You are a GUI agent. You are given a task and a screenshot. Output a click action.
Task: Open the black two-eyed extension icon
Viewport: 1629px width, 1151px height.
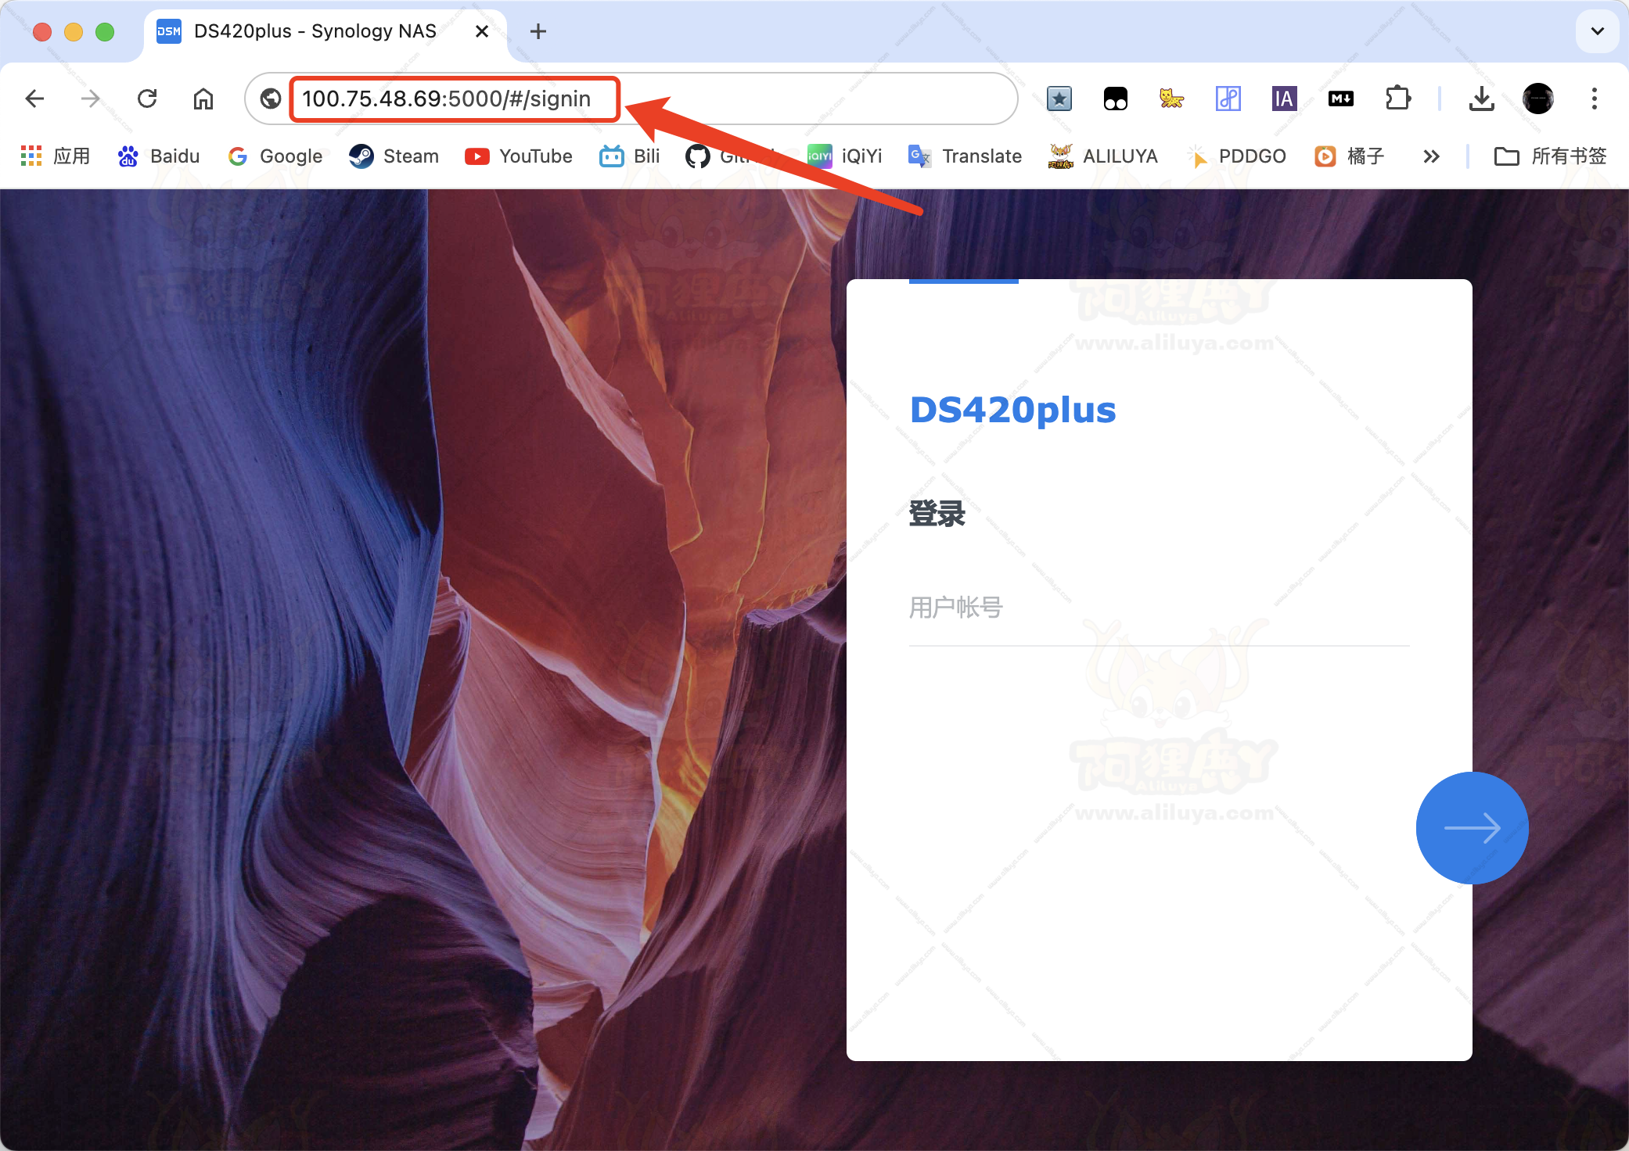1116,99
